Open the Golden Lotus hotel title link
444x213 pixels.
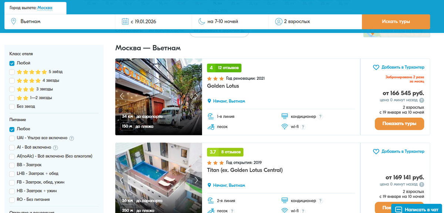click(223, 86)
